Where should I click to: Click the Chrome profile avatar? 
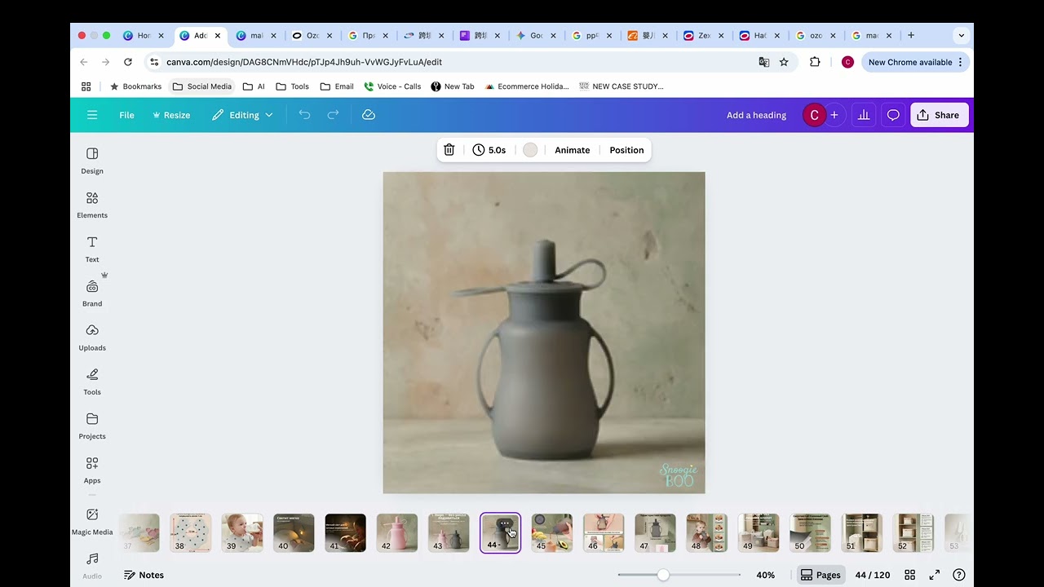pyautogui.click(x=847, y=62)
